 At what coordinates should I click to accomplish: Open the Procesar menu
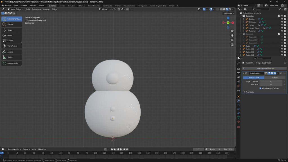click(x=24, y=5)
